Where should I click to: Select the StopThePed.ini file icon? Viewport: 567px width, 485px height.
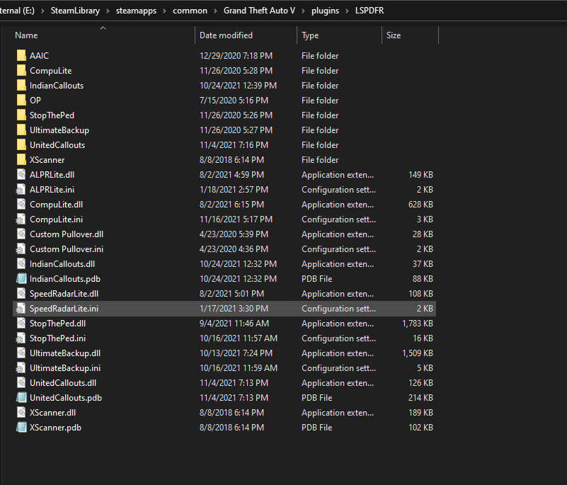tap(21, 338)
